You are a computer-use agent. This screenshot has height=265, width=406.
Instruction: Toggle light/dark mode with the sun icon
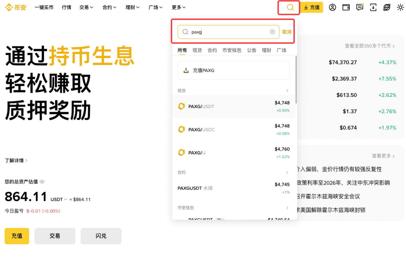(x=400, y=7)
